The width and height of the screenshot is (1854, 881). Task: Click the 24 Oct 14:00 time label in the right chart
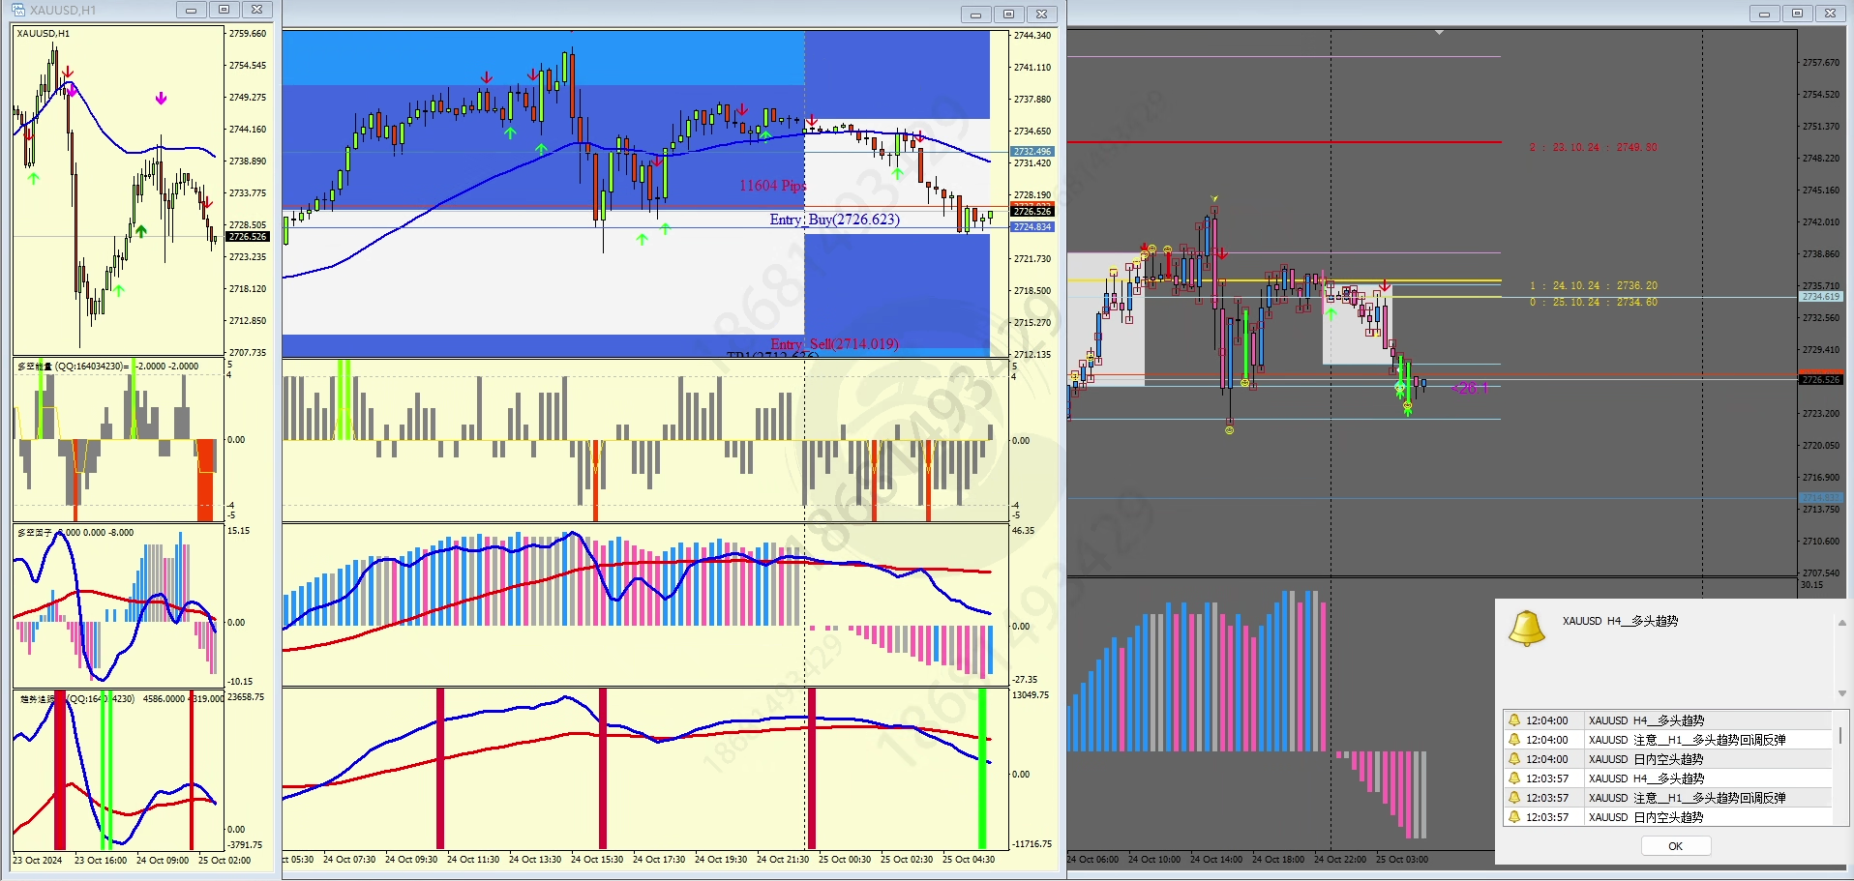click(x=1216, y=860)
